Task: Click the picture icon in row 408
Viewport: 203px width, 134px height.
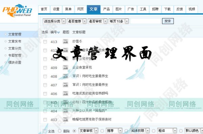Action: pyautogui.click(x=66, y=76)
